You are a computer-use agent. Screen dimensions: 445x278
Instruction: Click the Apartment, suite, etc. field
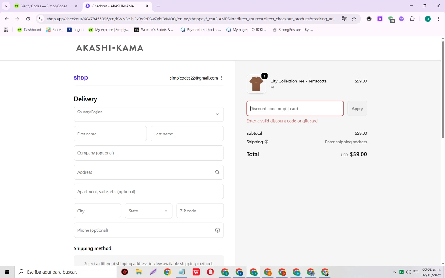pyautogui.click(x=149, y=192)
